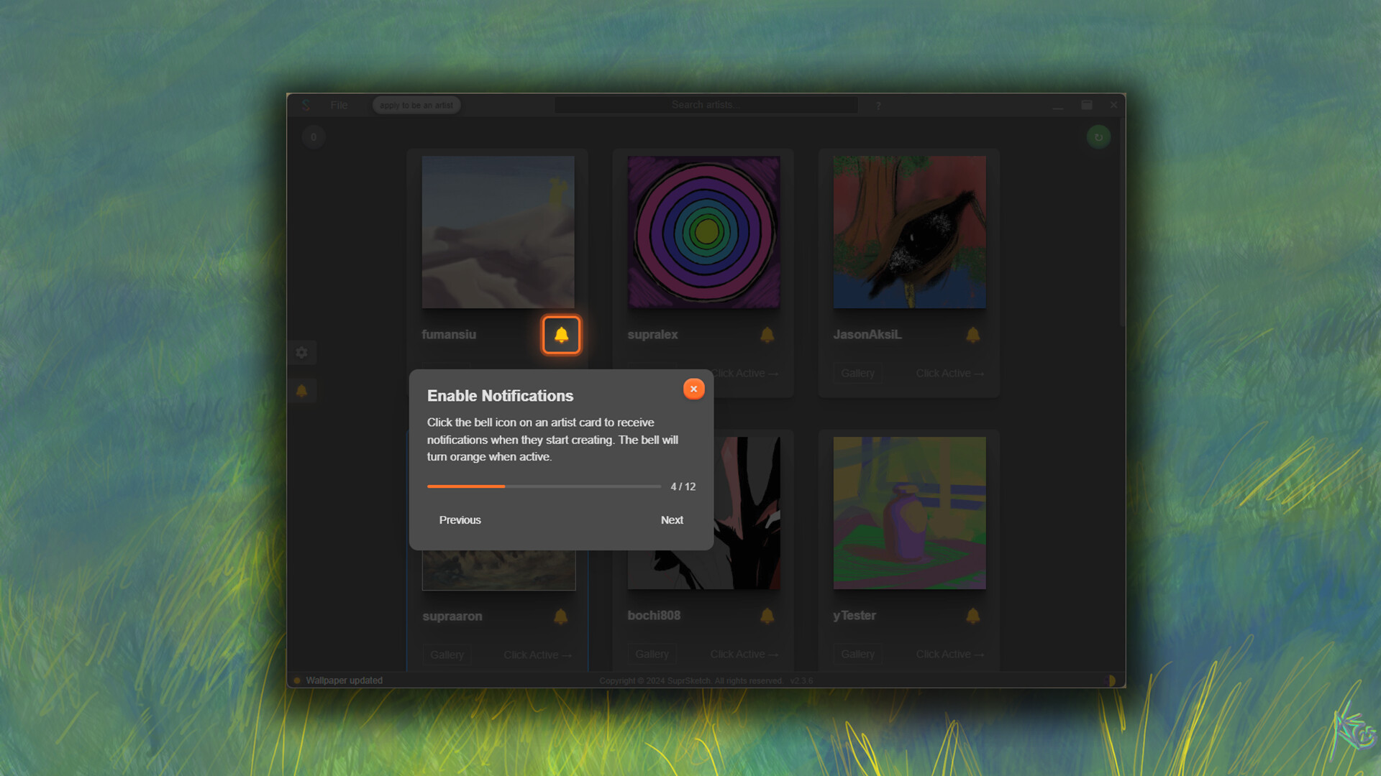Screen dimensions: 1381x776
Task: Click the bell icon in the left sidebar
Action: coord(302,391)
